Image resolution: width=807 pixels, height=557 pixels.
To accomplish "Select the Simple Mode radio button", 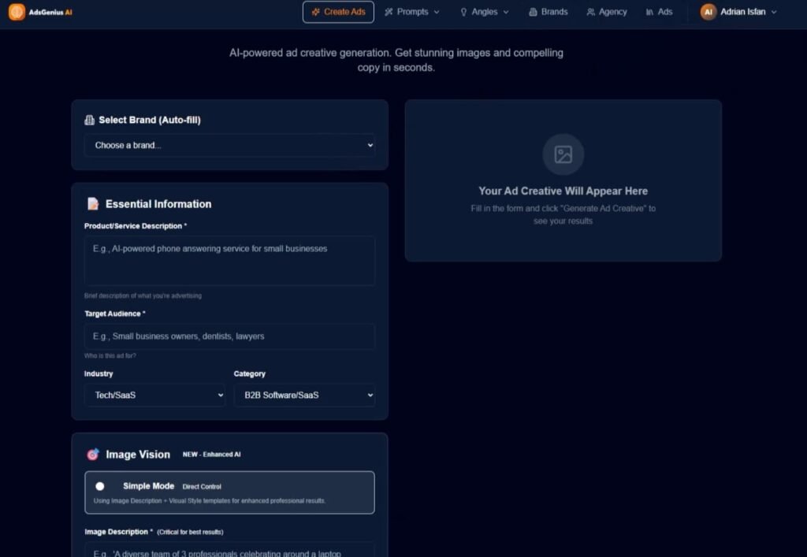I will coord(100,486).
